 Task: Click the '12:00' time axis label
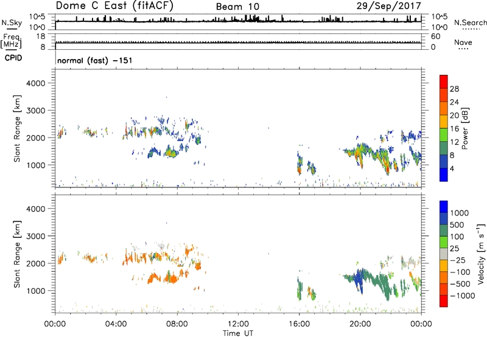click(x=238, y=324)
